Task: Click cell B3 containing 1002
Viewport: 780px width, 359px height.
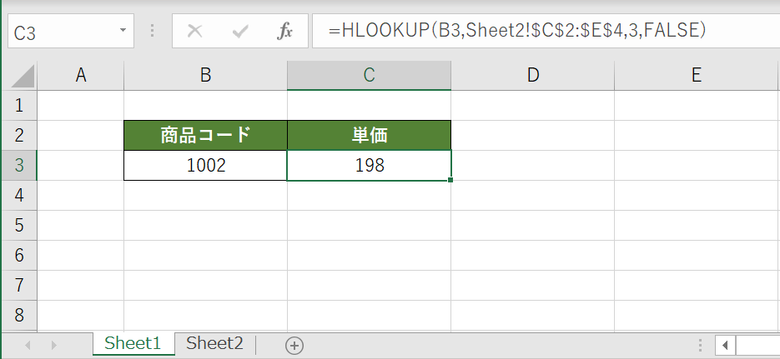Action: click(x=205, y=165)
